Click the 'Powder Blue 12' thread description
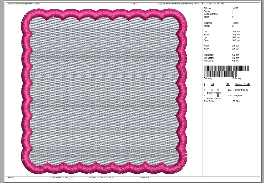This screenshot has width=264, height=183. click(x=241, y=90)
